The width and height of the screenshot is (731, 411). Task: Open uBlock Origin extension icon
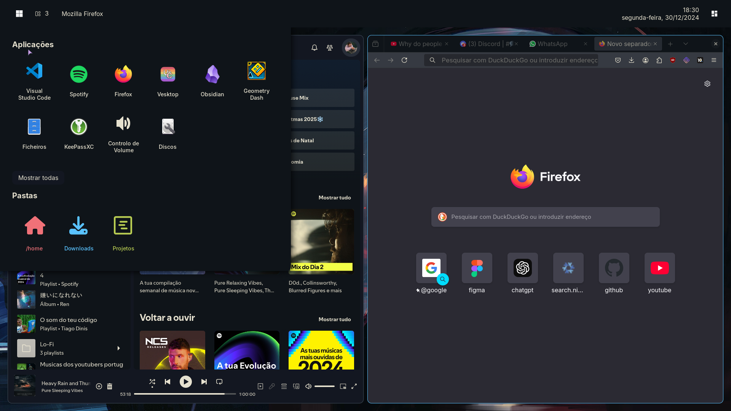coord(673,60)
